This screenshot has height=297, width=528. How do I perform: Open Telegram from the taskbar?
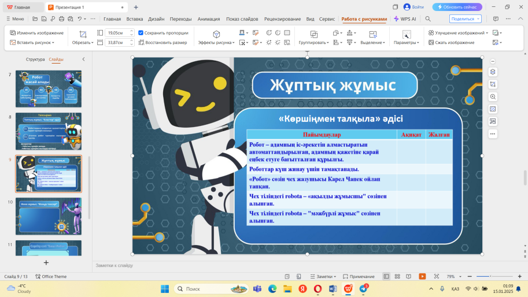click(x=364, y=288)
